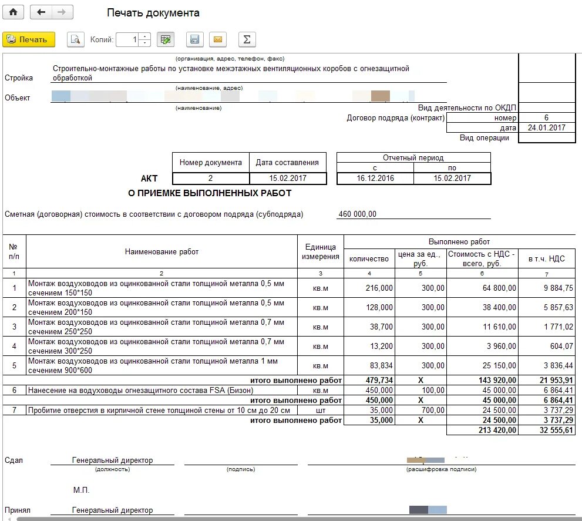Select header 'Выполнено работ'

(459, 242)
